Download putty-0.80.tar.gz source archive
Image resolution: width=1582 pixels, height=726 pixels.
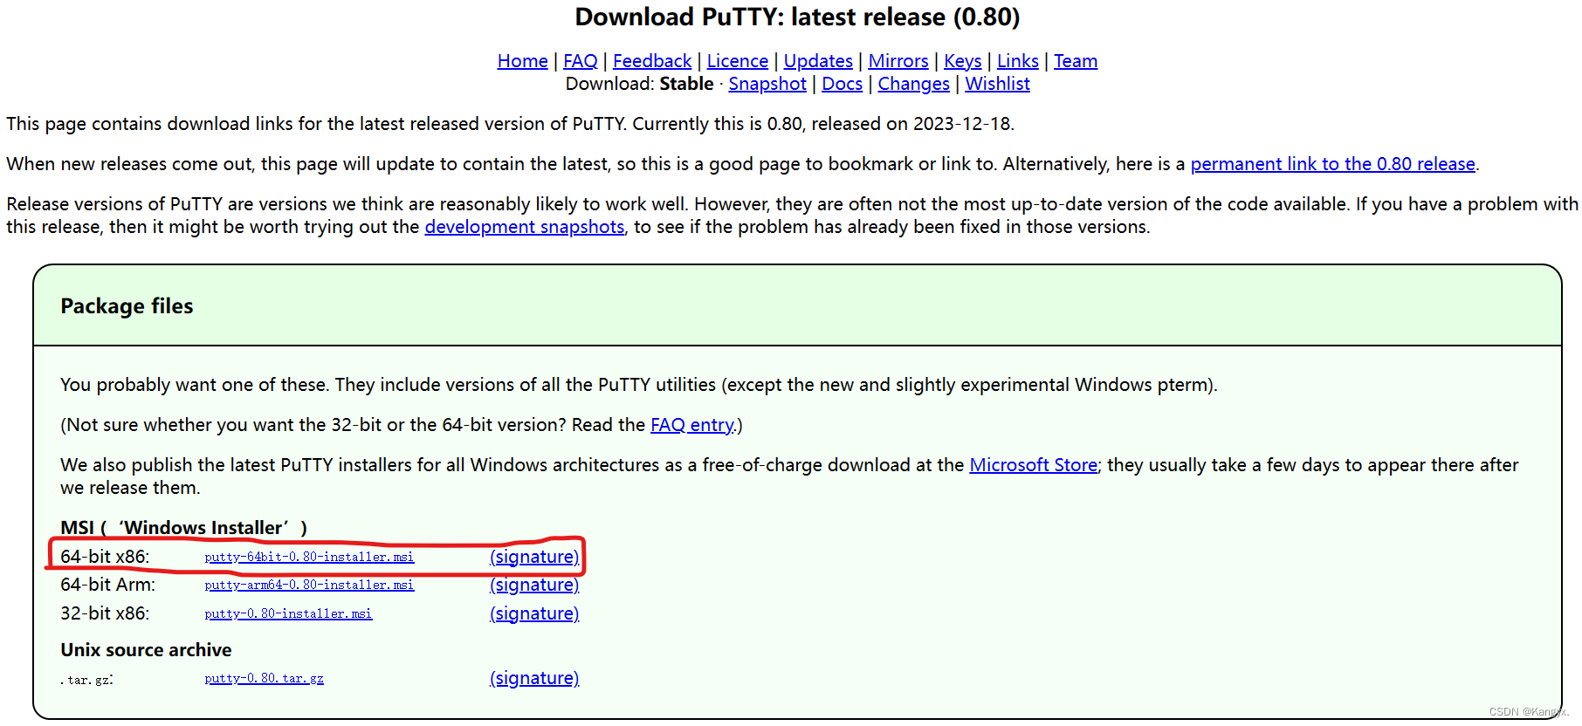coord(264,678)
